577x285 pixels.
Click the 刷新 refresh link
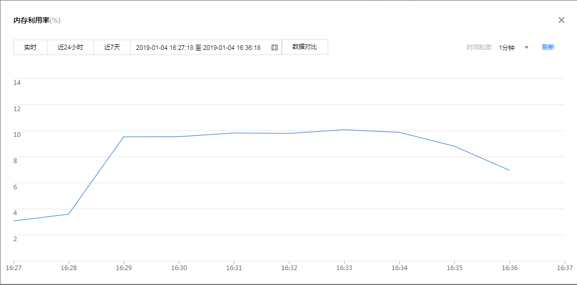point(548,47)
